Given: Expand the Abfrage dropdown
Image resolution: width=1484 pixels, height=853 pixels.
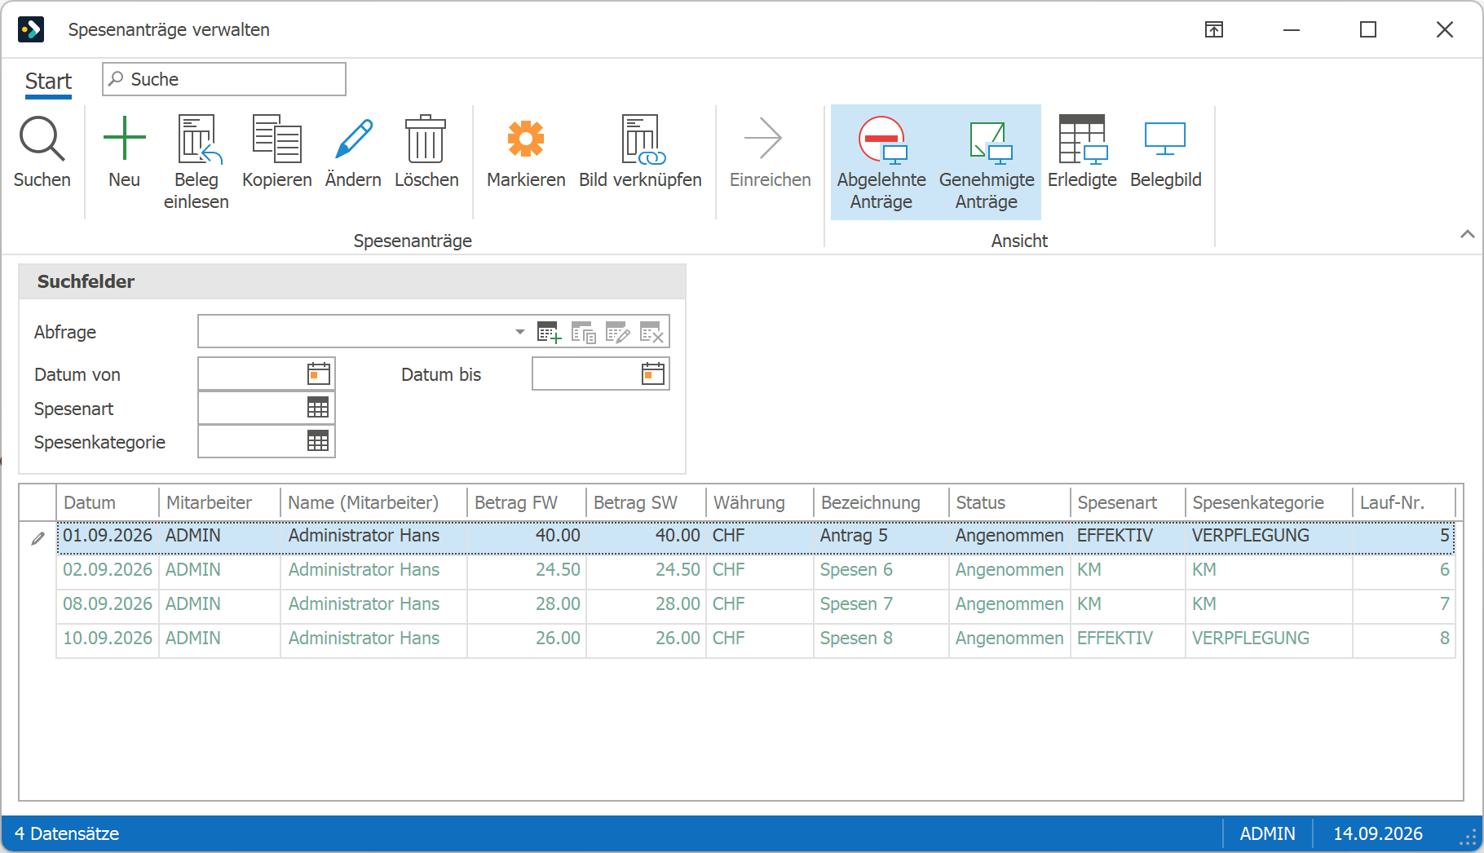Looking at the screenshot, I should click(x=519, y=332).
